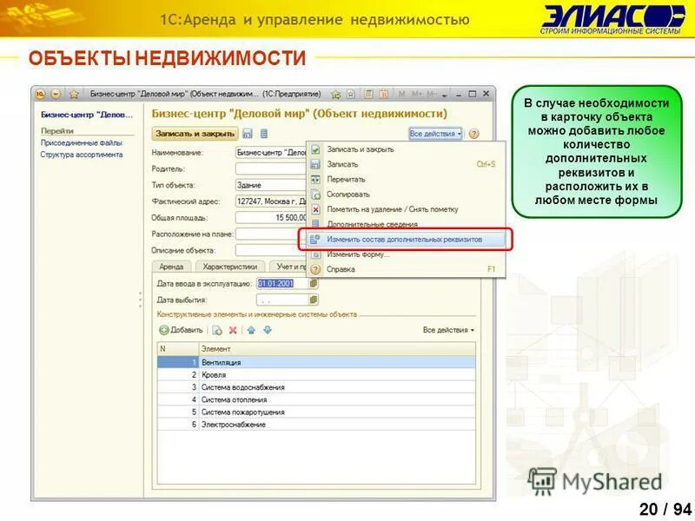
Task: Choose Записать и закрыть in the dropdown menu
Action: (x=406, y=149)
